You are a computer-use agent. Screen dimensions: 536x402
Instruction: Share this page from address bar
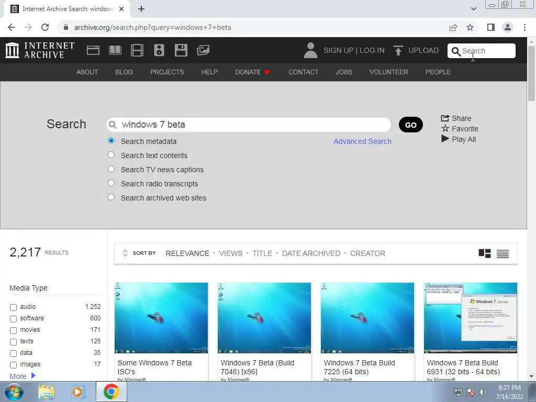[x=453, y=27]
